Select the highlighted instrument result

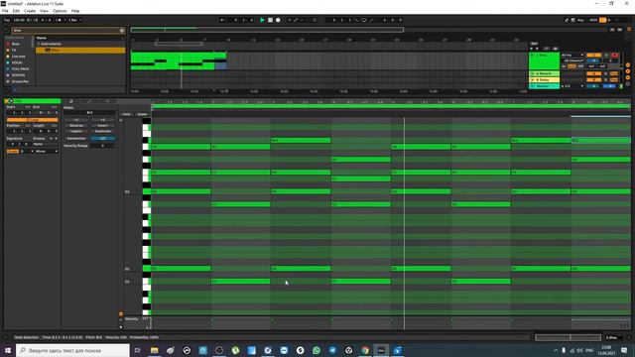point(80,51)
